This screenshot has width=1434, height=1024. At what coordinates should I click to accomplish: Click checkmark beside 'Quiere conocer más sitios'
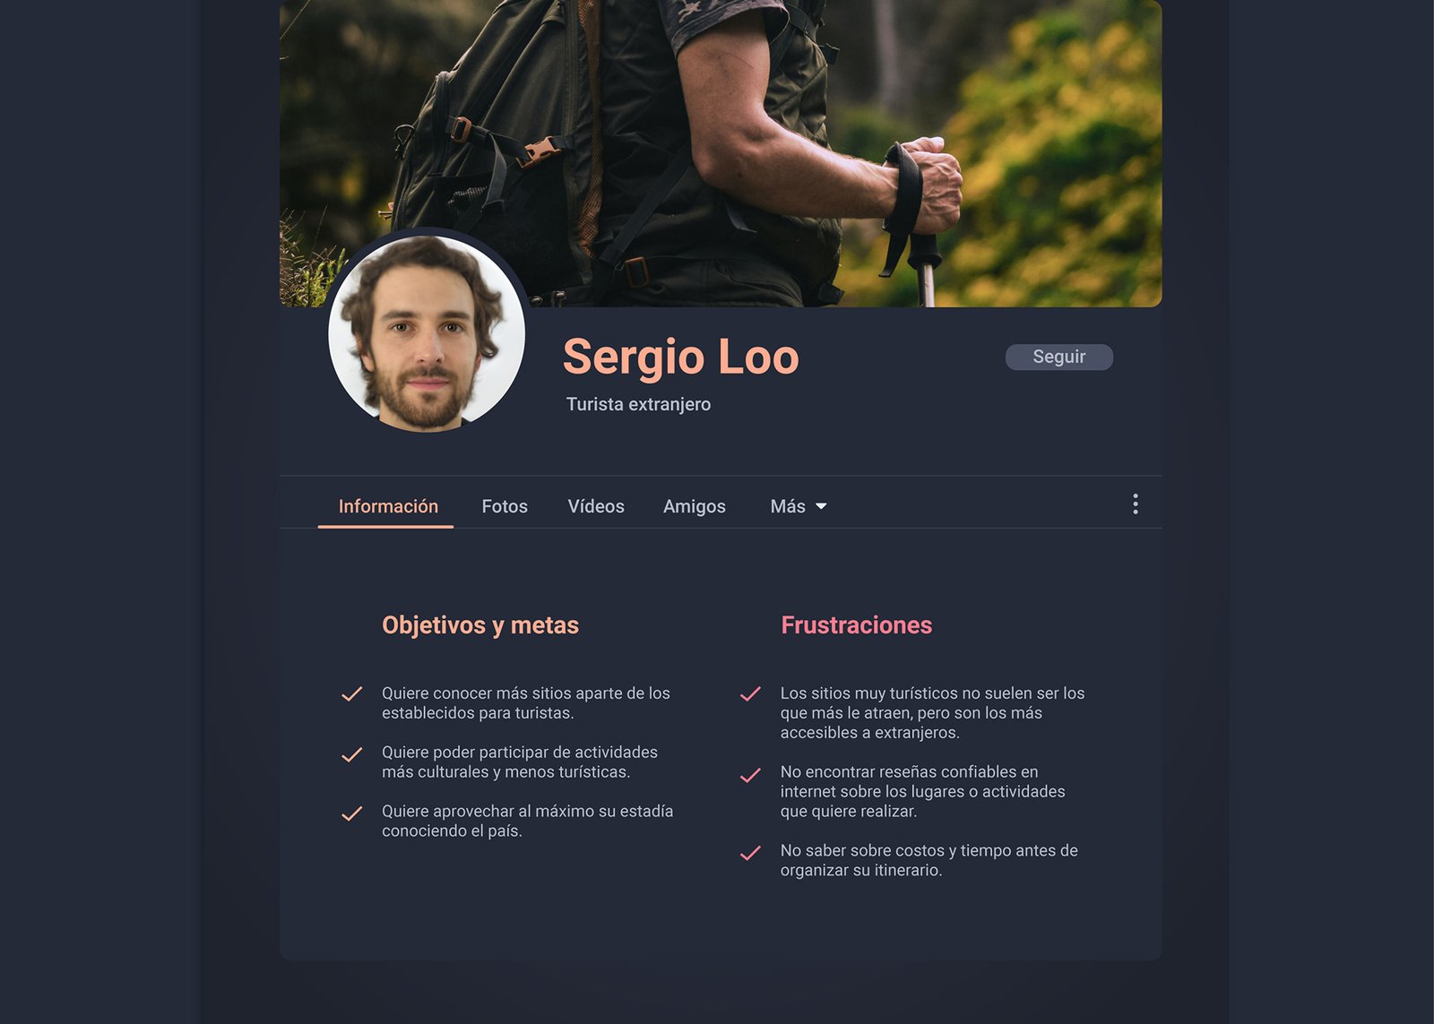tap(352, 694)
